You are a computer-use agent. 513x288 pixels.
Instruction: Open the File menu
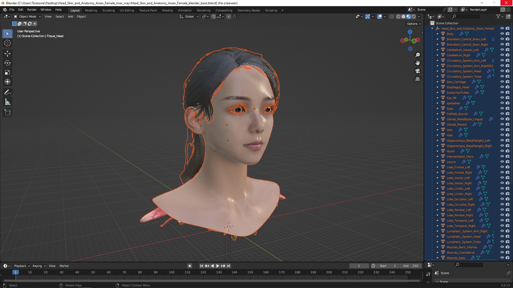[12, 10]
